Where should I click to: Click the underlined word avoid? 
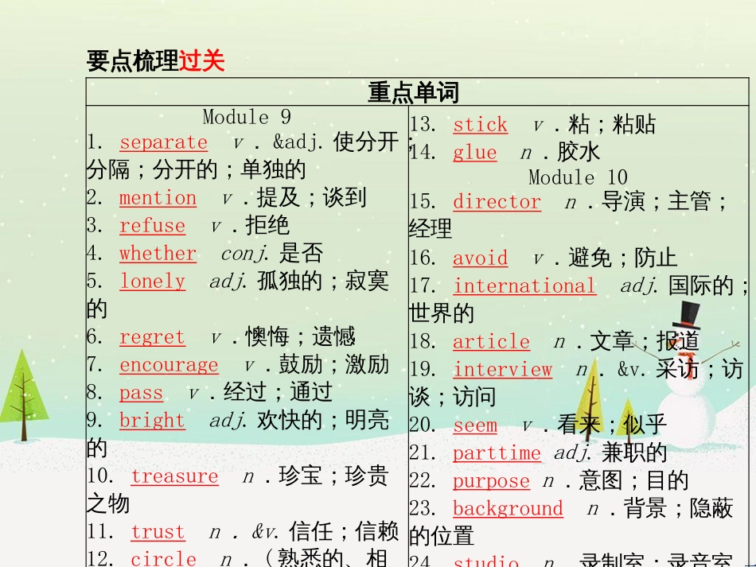tap(481, 258)
